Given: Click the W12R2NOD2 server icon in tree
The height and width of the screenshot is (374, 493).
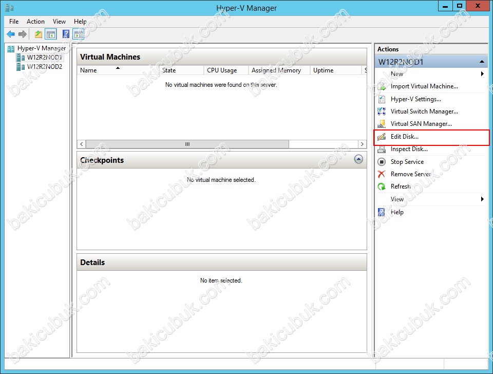Looking at the screenshot, I should (21, 67).
